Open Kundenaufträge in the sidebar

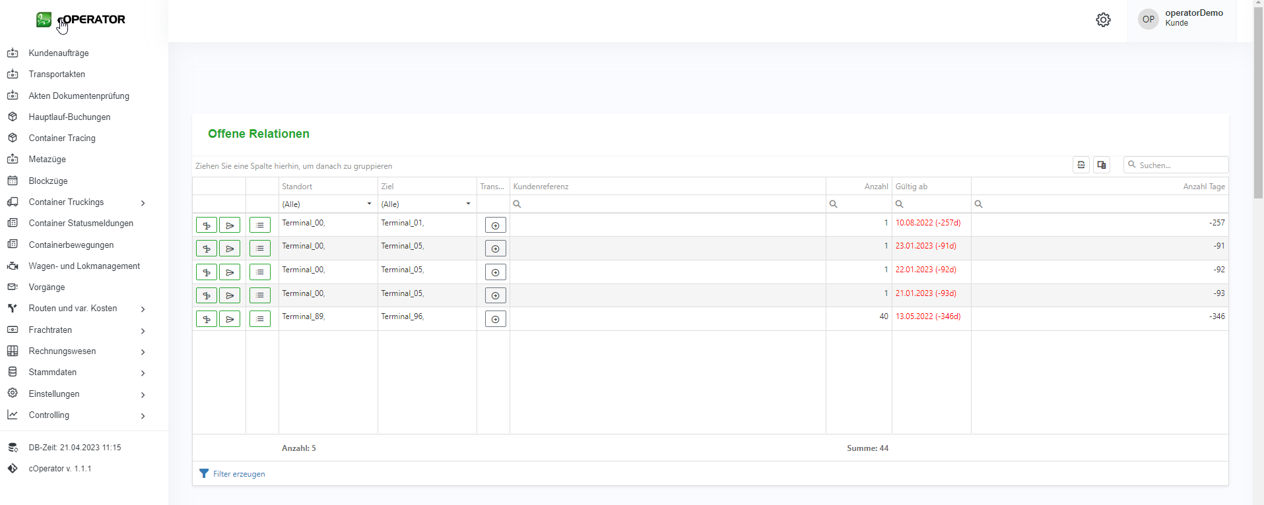click(x=59, y=53)
